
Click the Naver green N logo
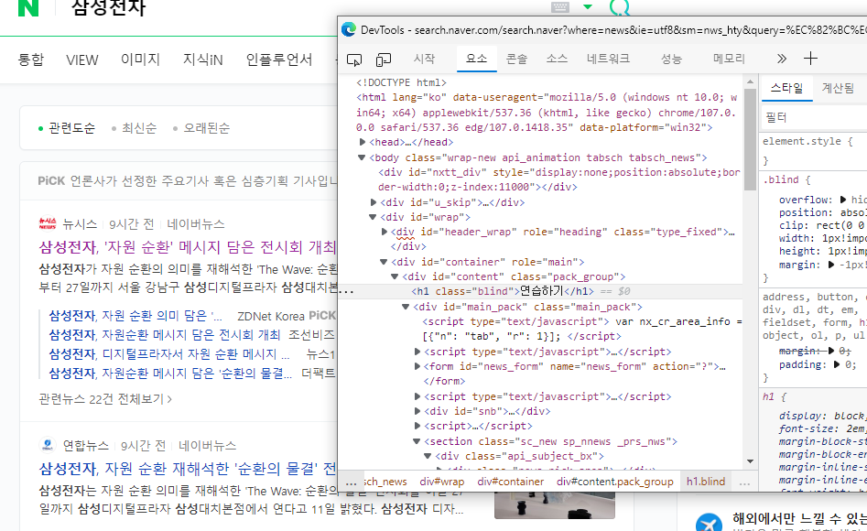click(x=28, y=7)
